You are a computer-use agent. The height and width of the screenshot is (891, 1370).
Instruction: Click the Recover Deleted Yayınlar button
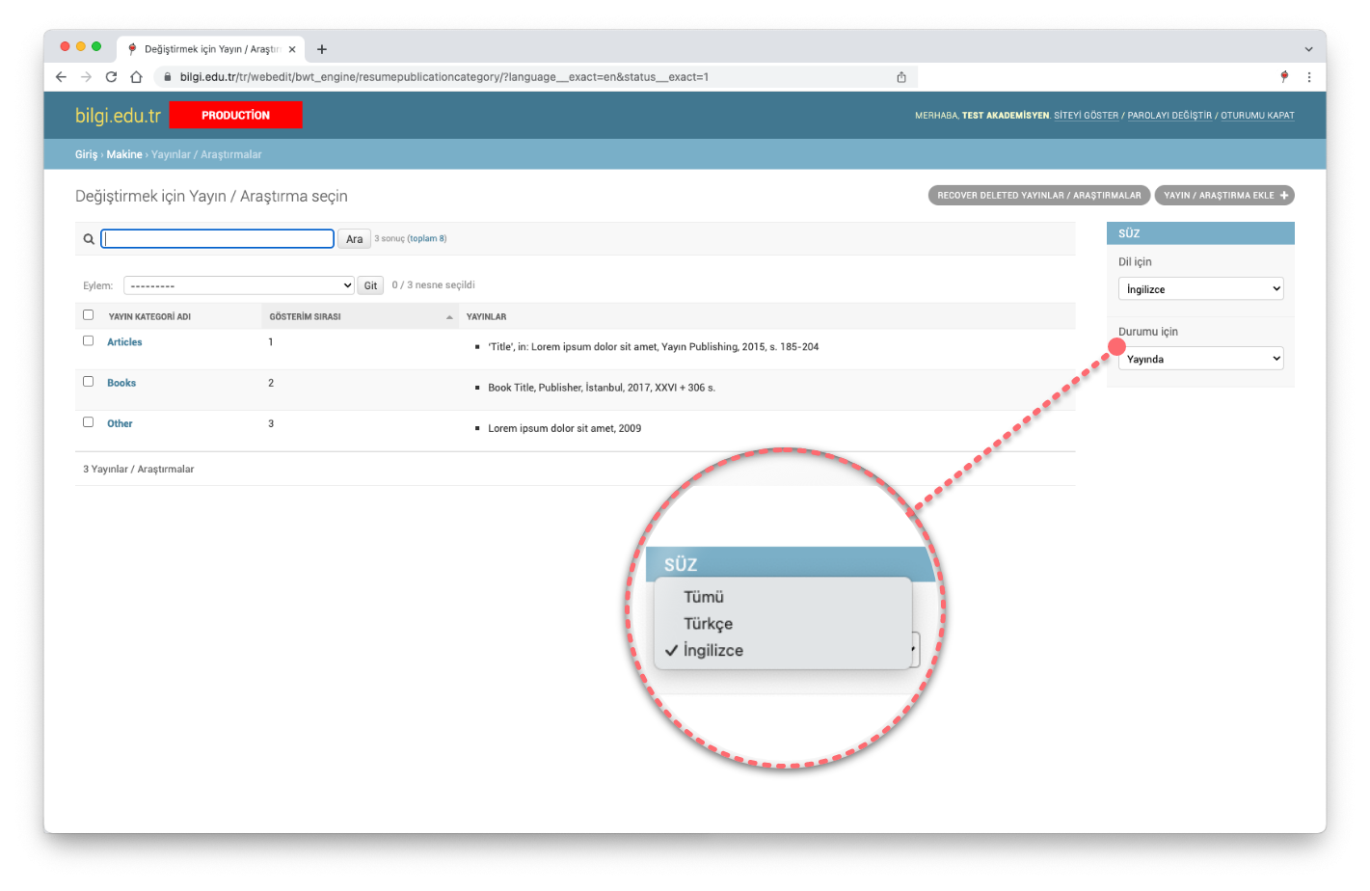click(1038, 196)
